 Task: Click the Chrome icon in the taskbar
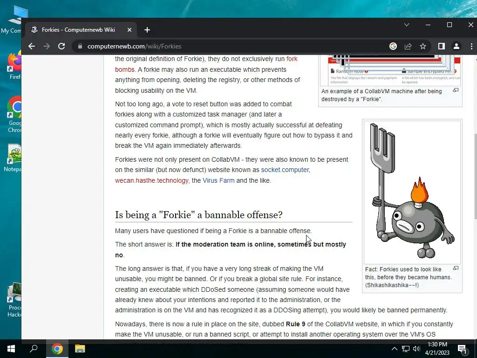(x=57, y=349)
